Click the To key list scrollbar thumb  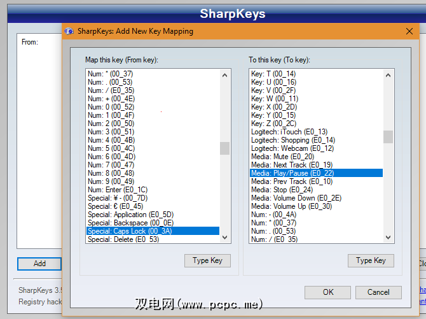coord(388,137)
